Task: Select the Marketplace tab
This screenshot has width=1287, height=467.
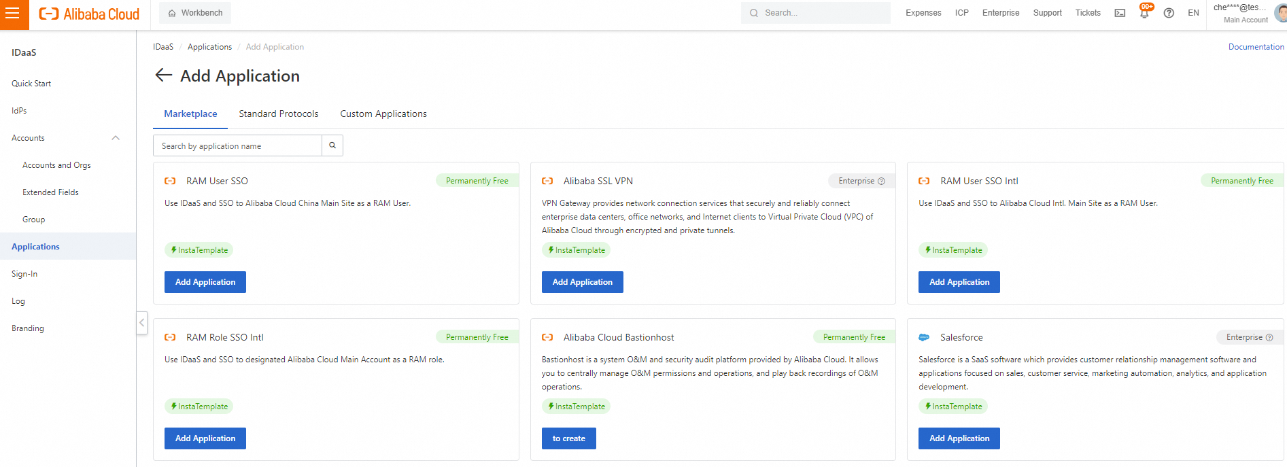Action: pos(190,114)
